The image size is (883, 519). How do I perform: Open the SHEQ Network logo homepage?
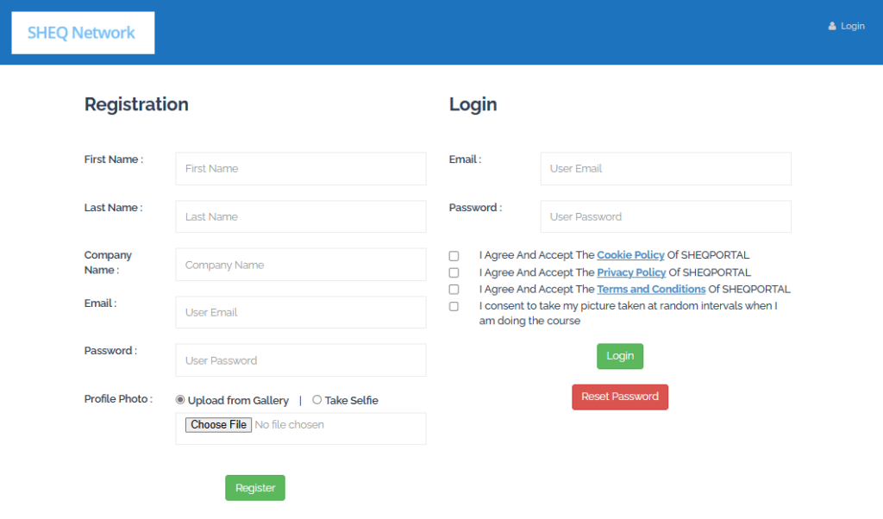pos(82,33)
